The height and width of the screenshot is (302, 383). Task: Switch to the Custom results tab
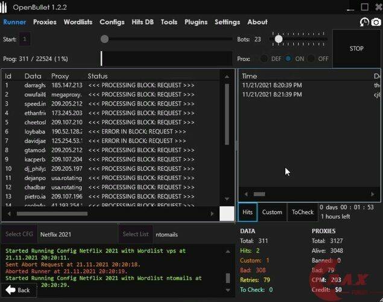tap(272, 212)
